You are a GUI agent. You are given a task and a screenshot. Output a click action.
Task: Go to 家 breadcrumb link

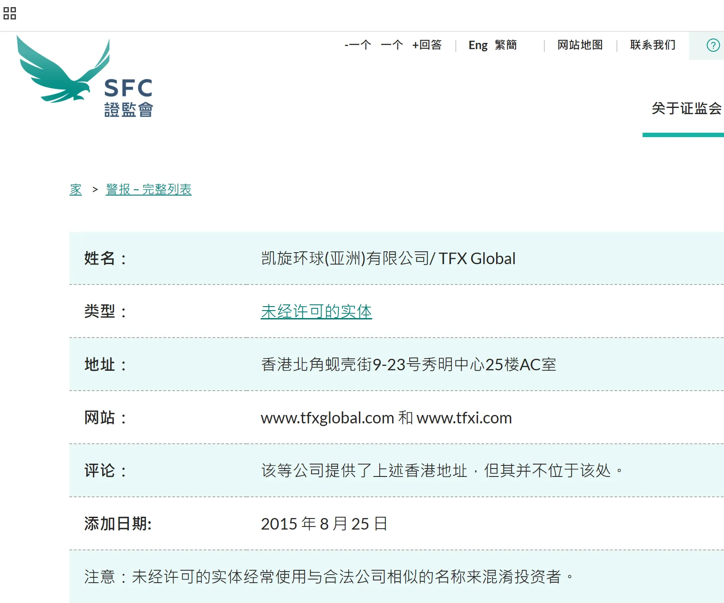tap(76, 189)
